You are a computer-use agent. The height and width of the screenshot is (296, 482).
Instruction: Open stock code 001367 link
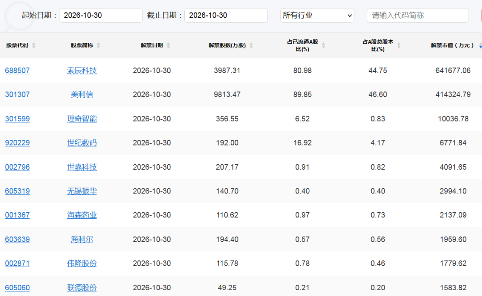[17, 215]
